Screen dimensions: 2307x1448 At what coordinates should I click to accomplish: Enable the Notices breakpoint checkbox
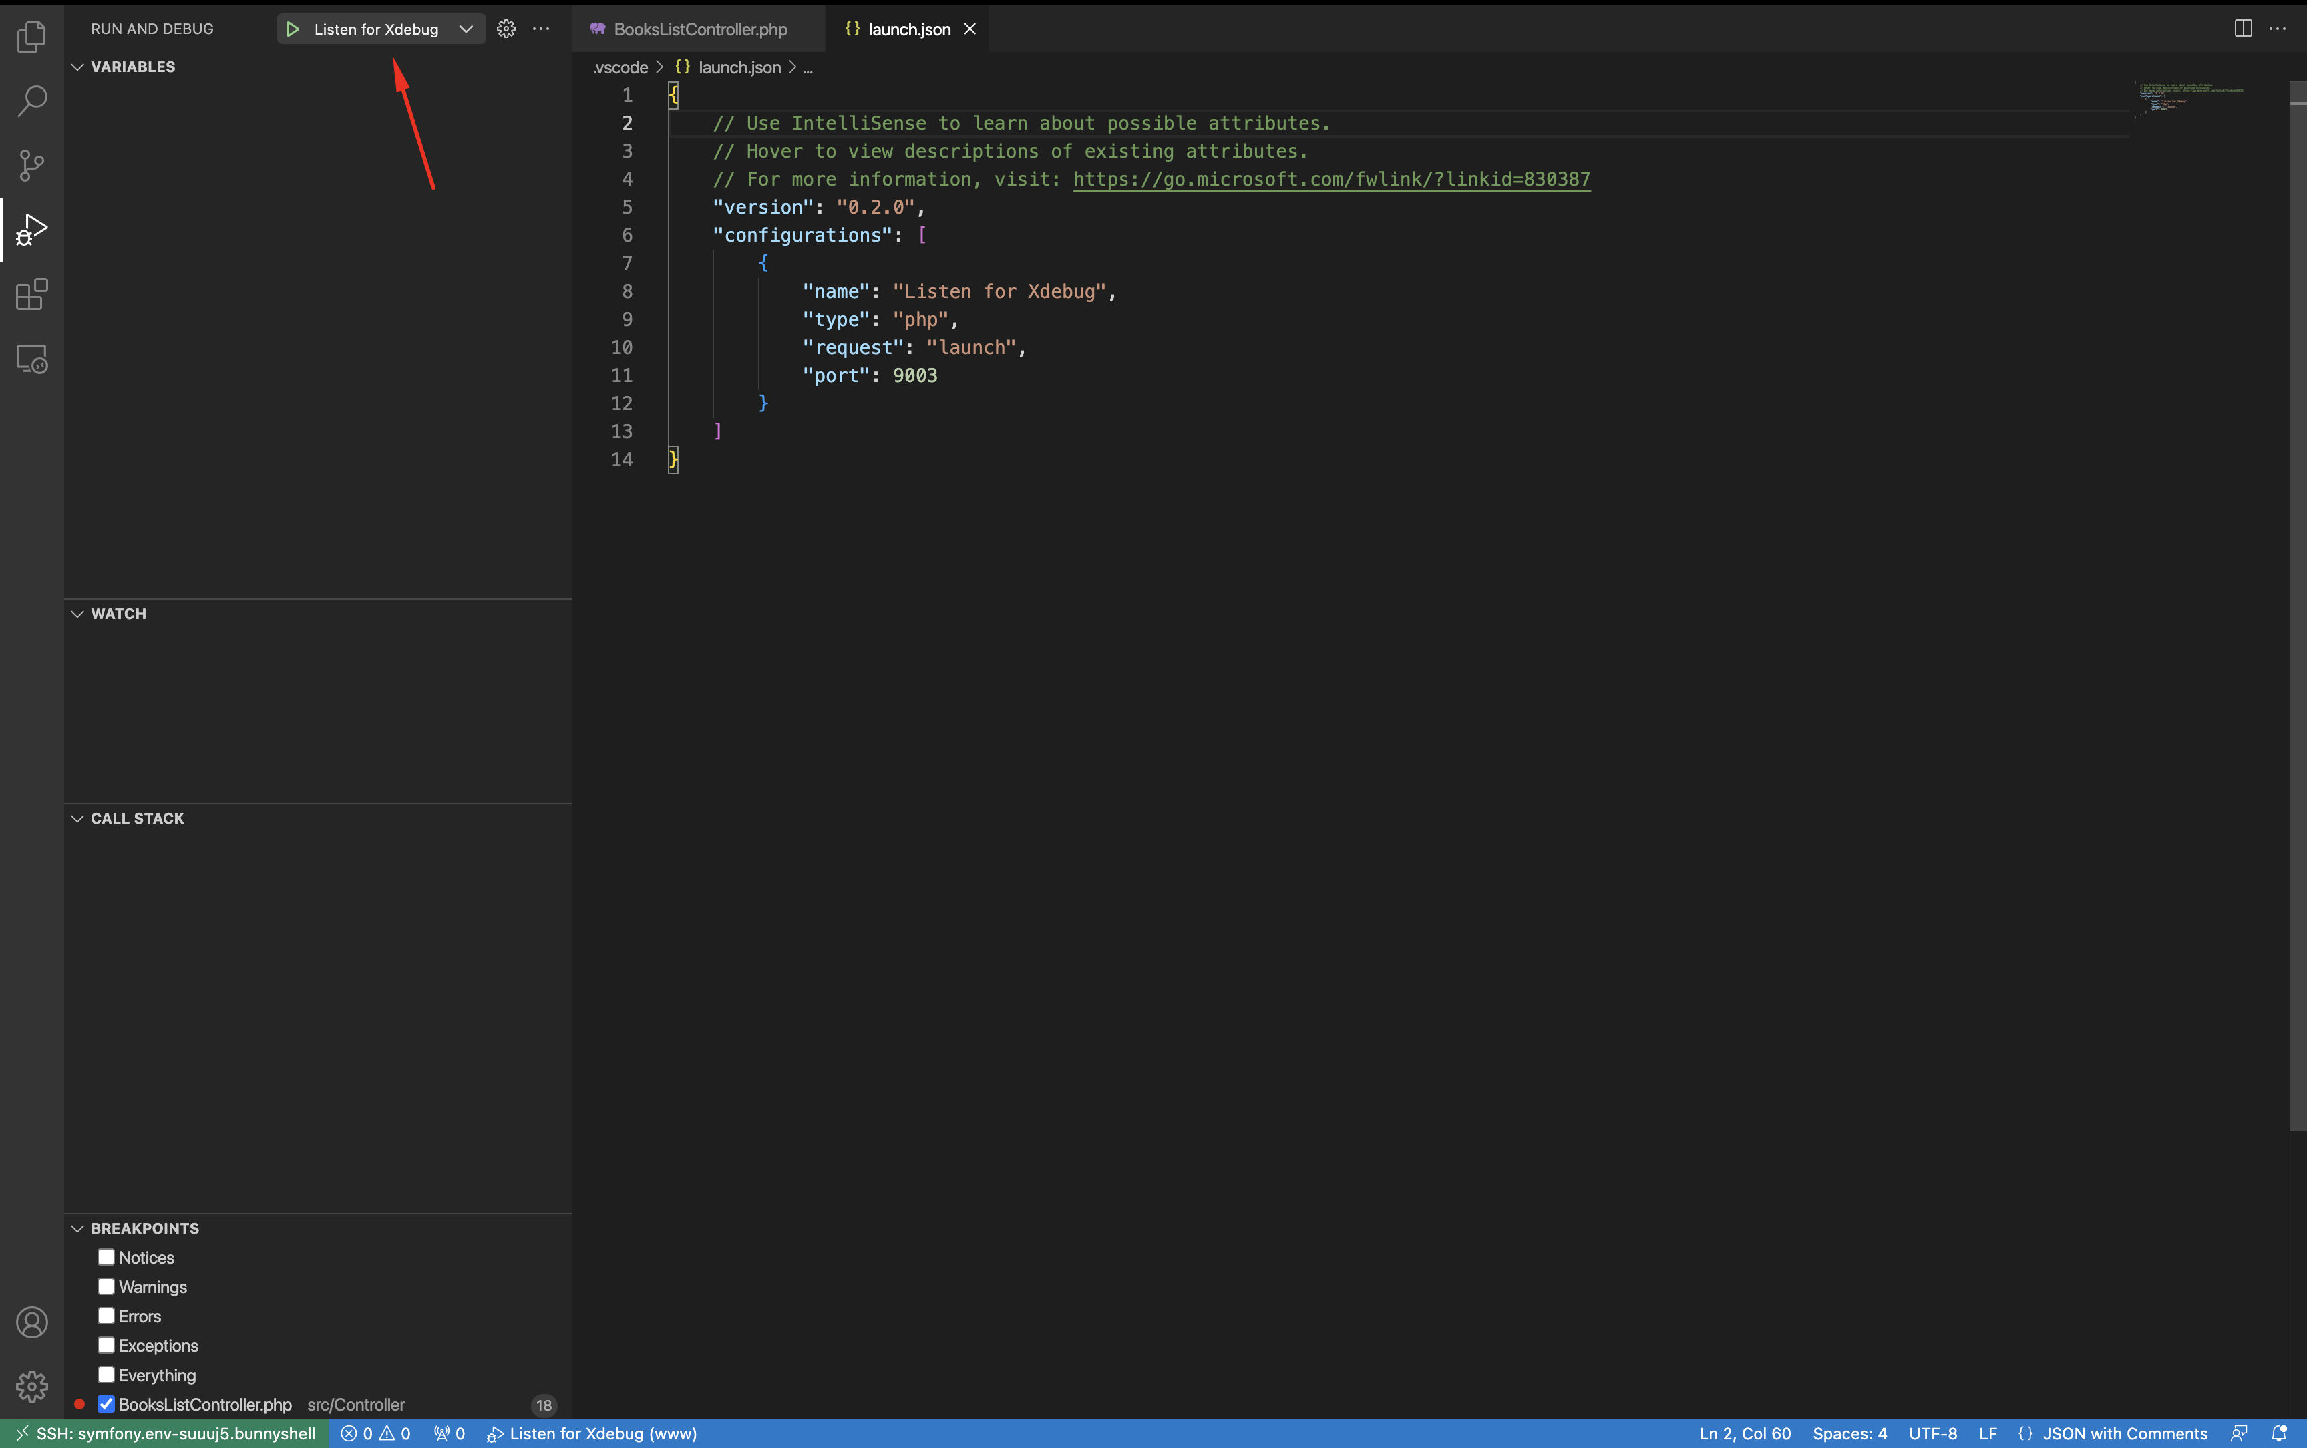[x=106, y=1256]
